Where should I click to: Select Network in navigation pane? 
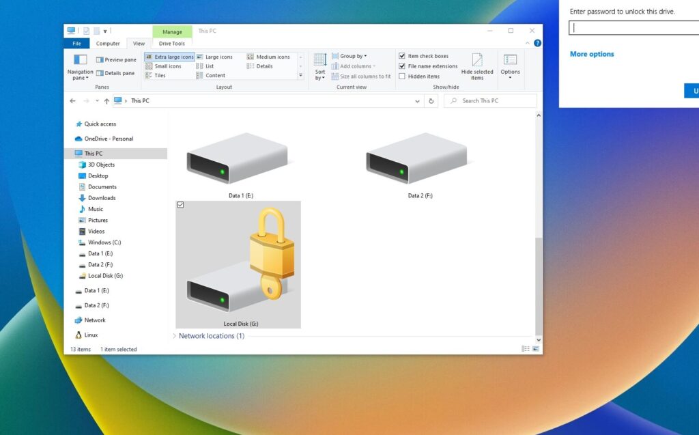95,320
